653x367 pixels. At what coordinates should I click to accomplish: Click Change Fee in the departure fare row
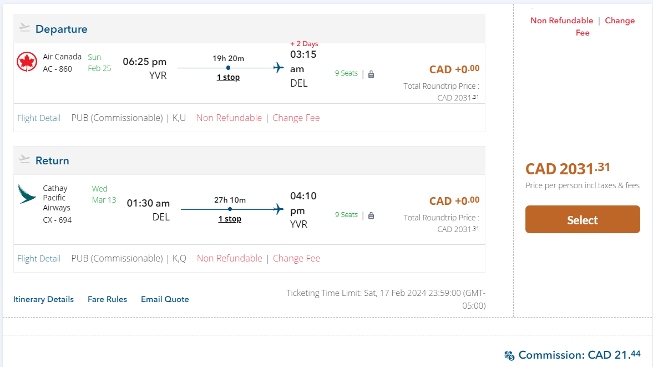296,118
